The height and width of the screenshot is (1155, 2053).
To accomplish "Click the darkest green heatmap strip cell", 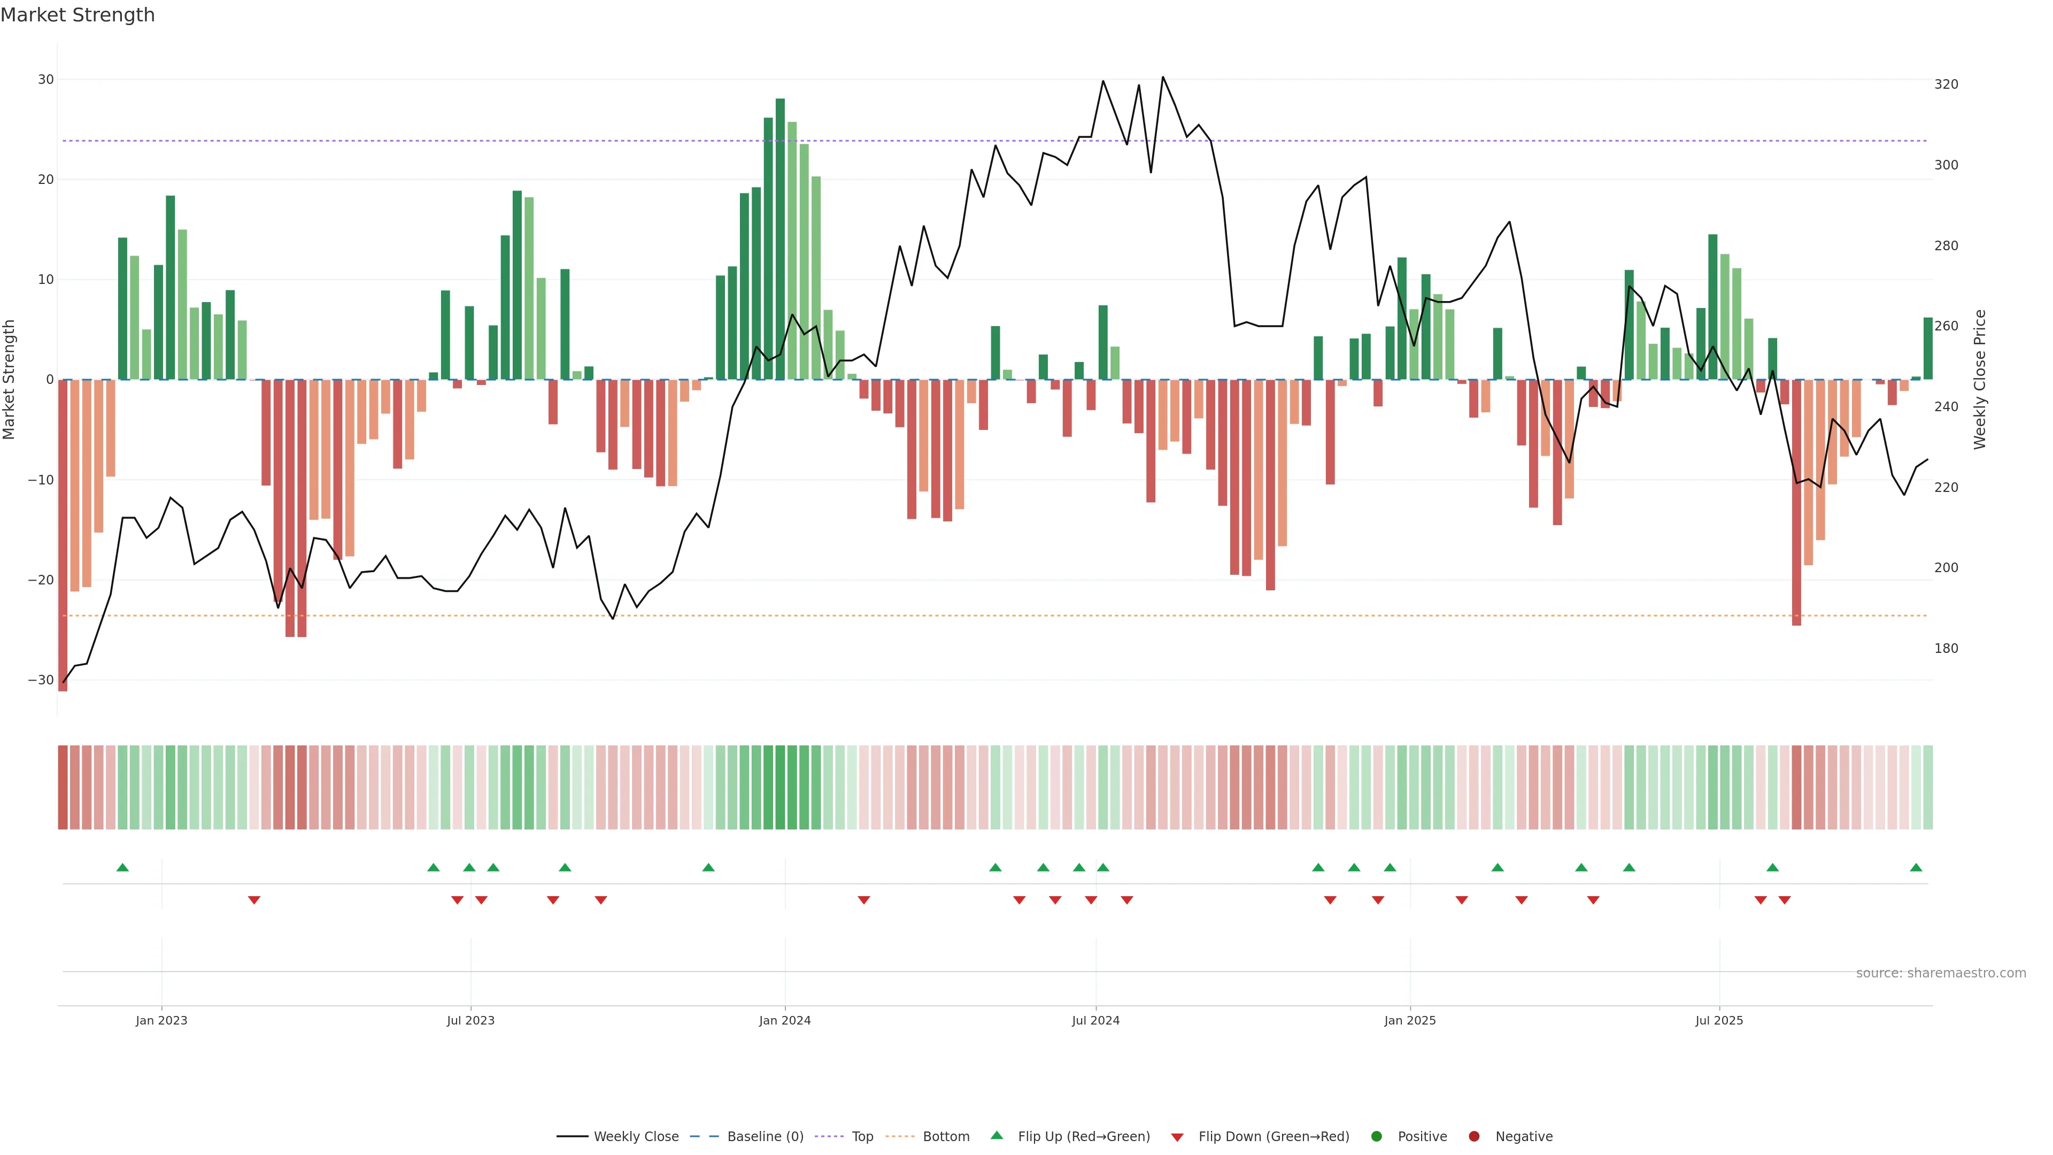I will tap(779, 788).
